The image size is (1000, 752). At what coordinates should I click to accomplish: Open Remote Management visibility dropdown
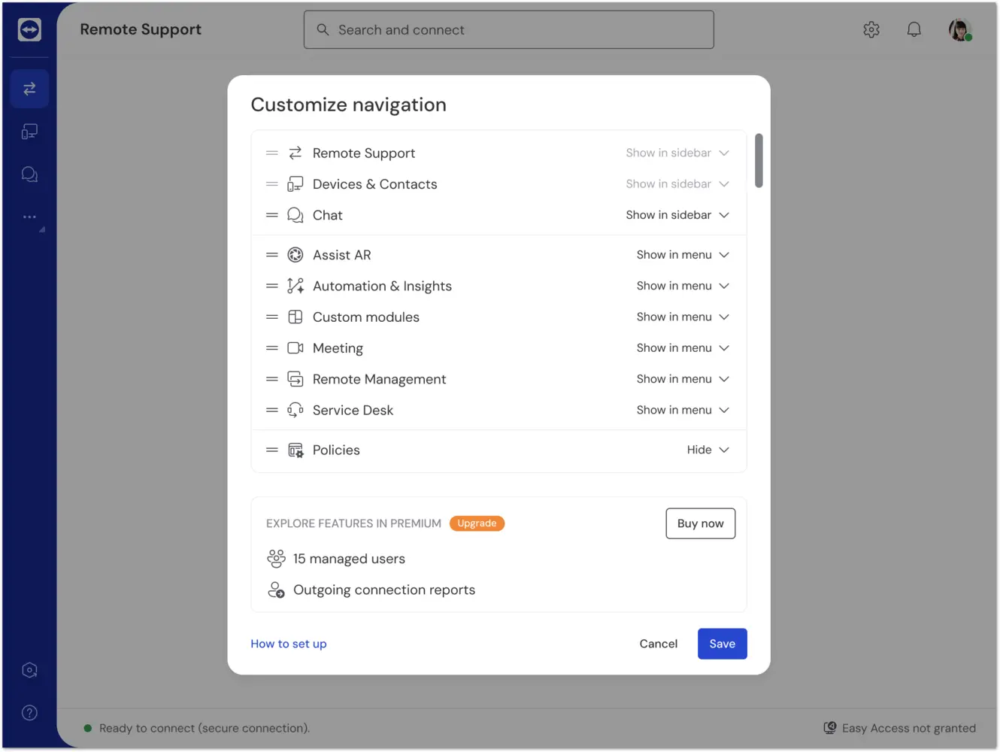683,379
